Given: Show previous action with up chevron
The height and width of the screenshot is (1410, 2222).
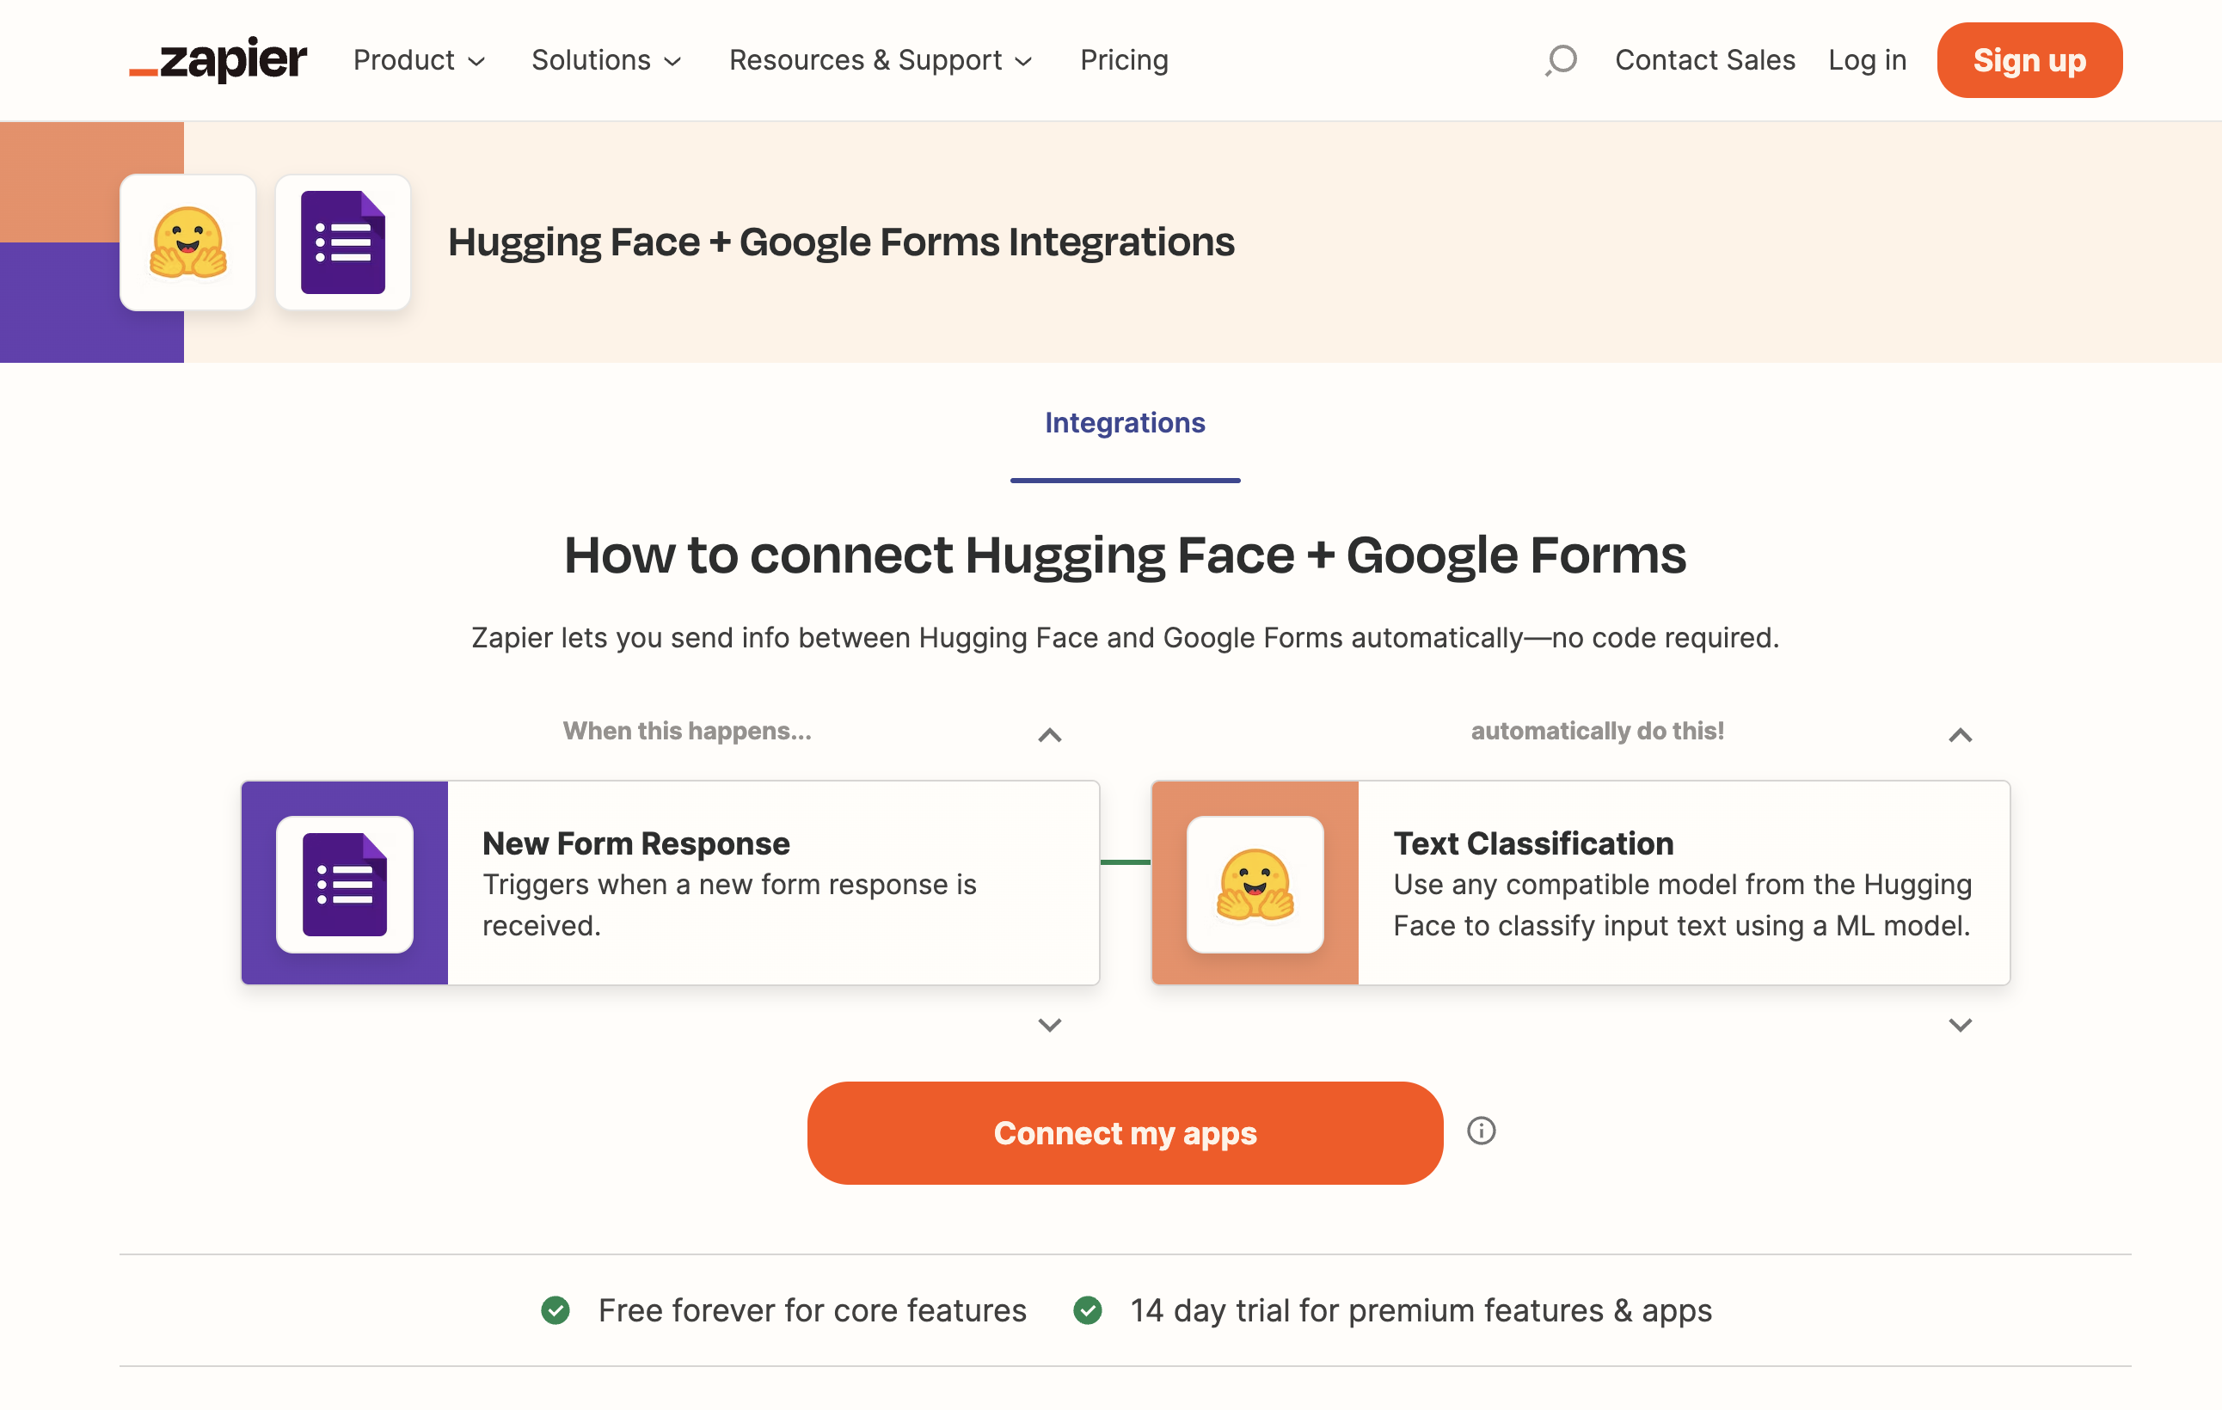Looking at the screenshot, I should point(1960,735).
